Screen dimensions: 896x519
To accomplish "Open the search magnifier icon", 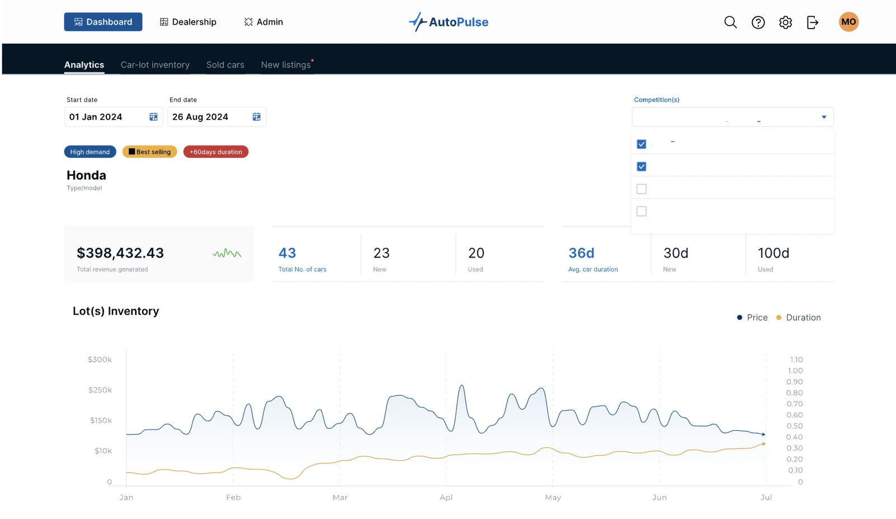I will click(x=730, y=22).
